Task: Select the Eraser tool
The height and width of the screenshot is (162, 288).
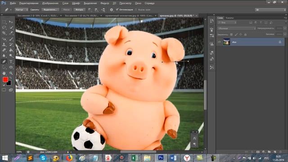Action: click(4, 50)
